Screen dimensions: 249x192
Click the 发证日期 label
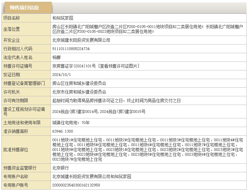coord(12,75)
